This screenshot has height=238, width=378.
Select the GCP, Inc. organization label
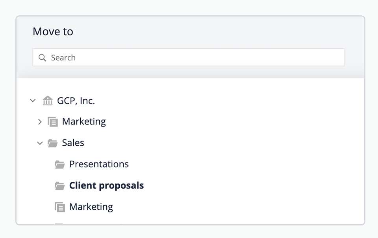tap(76, 101)
